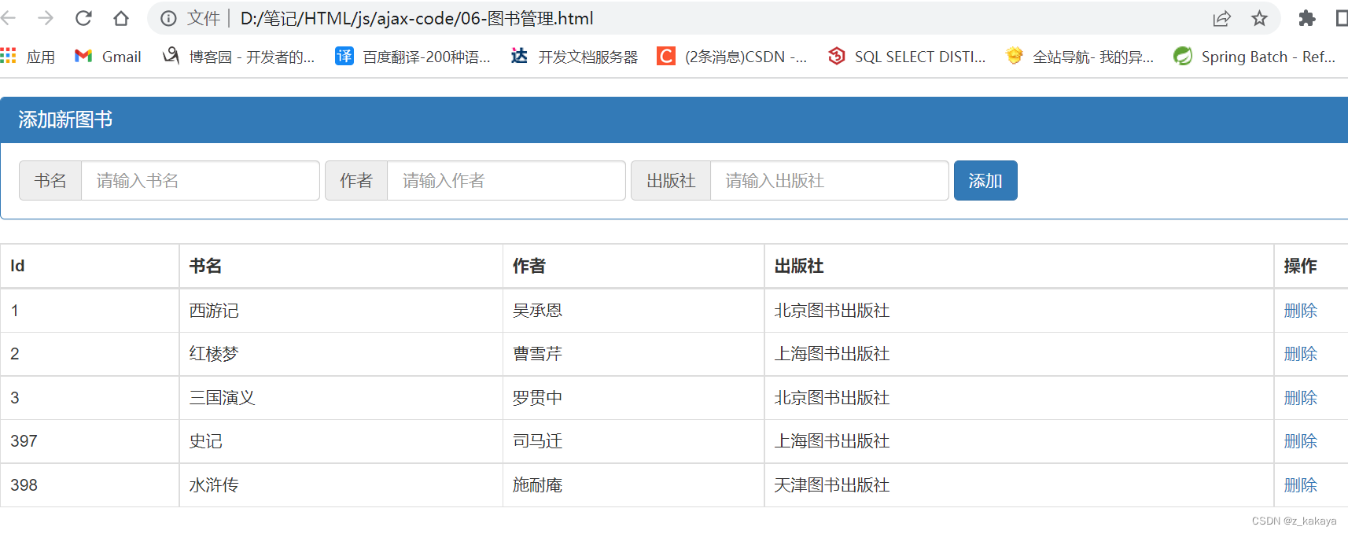This screenshot has height=534, width=1348.
Task: Select the Id cell 398
Action: click(x=90, y=485)
